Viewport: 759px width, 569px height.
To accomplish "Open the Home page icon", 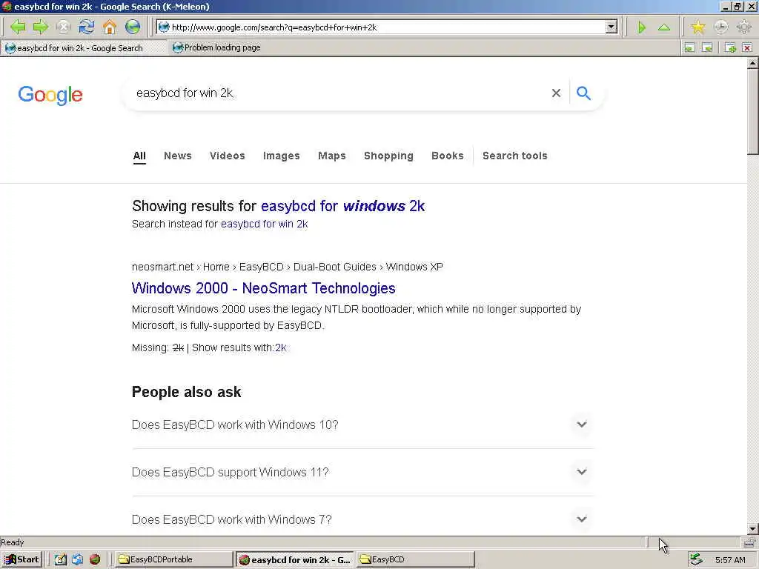I will [x=110, y=27].
